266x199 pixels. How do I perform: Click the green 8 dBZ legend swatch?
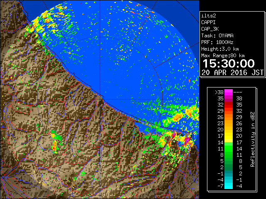click(x=229, y=155)
